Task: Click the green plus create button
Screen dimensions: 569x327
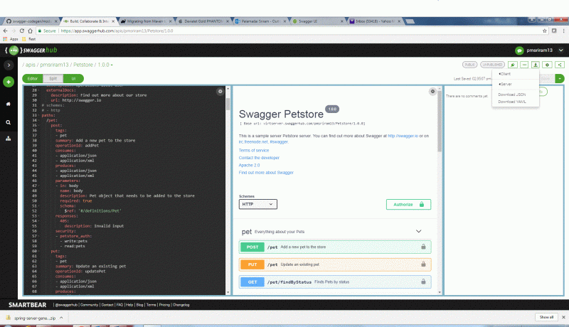Action: 9,82
